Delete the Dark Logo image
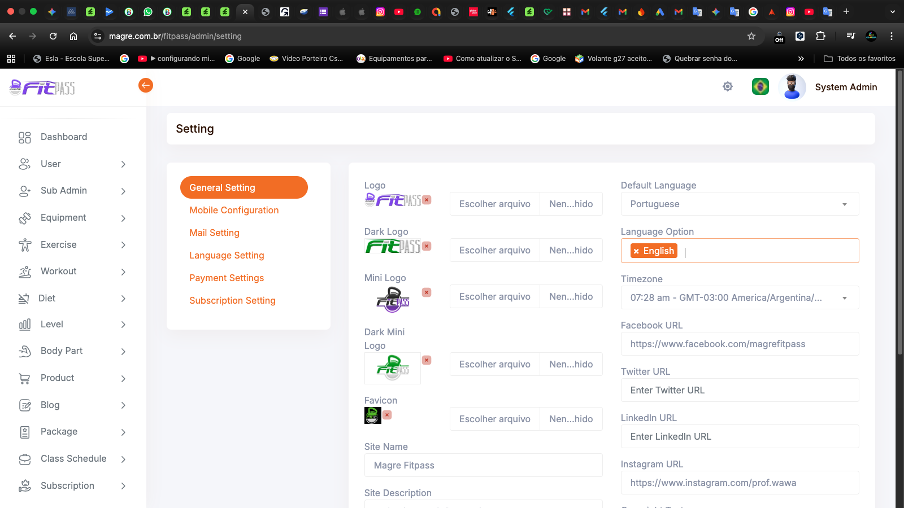This screenshot has height=508, width=904. pyautogui.click(x=427, y=246)
